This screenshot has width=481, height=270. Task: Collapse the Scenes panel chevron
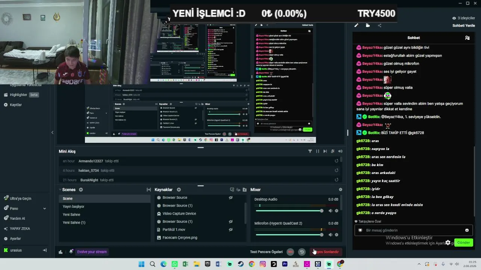coord(60,190)
